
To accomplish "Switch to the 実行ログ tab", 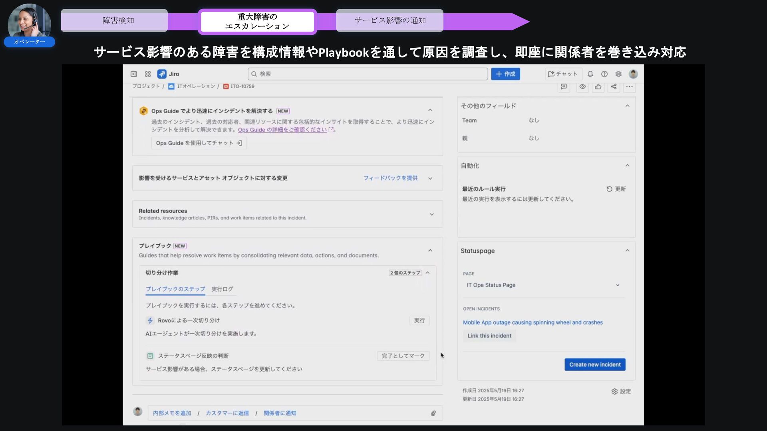I will tap(222, 289).
